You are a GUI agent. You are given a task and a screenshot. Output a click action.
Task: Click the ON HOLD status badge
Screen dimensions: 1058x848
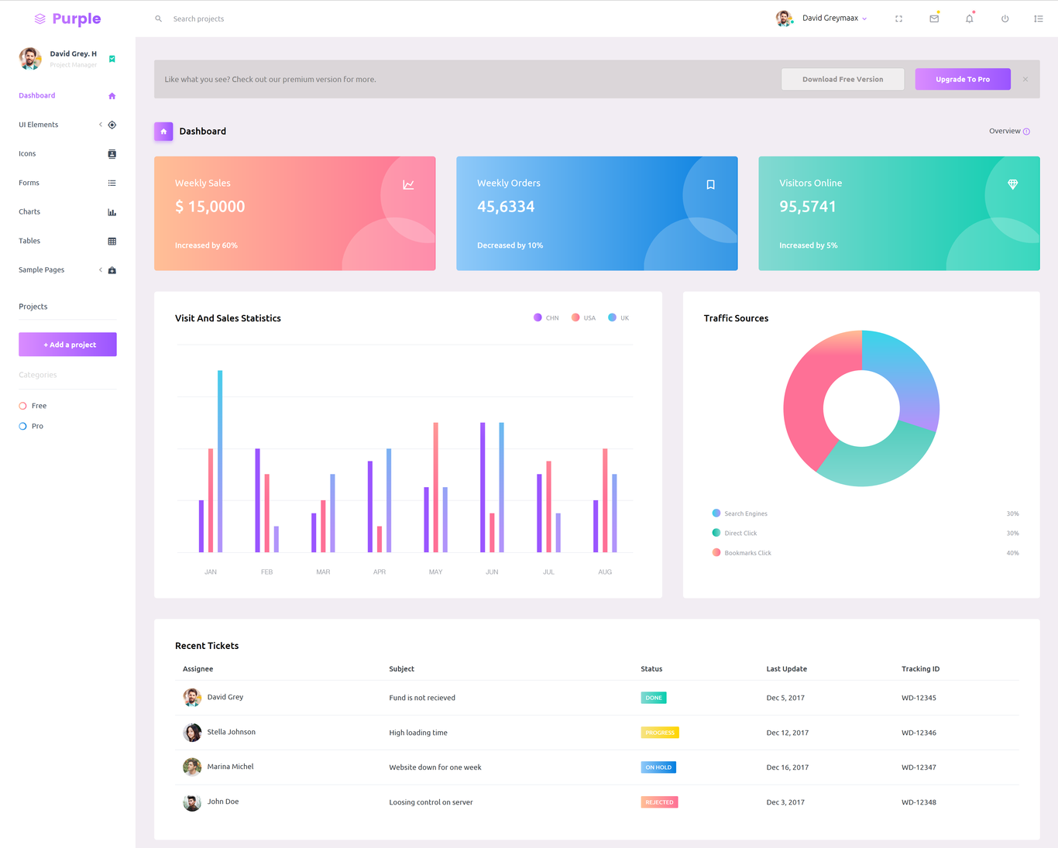click(658, 767)
